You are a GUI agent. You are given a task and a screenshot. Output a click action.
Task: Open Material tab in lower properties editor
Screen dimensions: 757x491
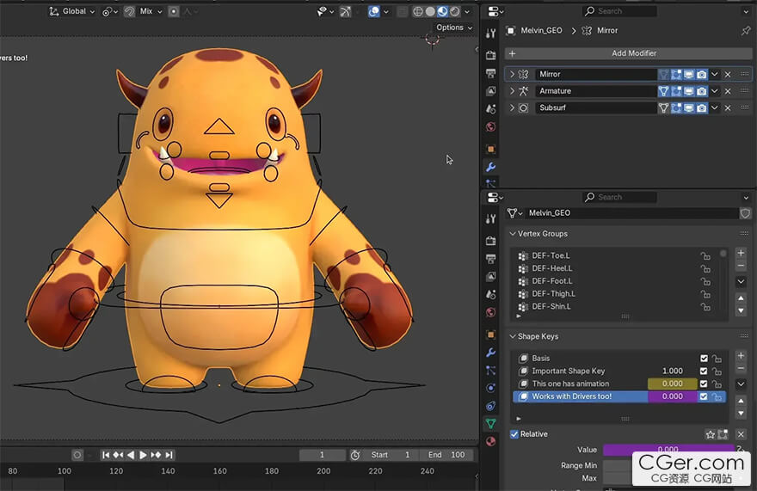tap(490, 441)
